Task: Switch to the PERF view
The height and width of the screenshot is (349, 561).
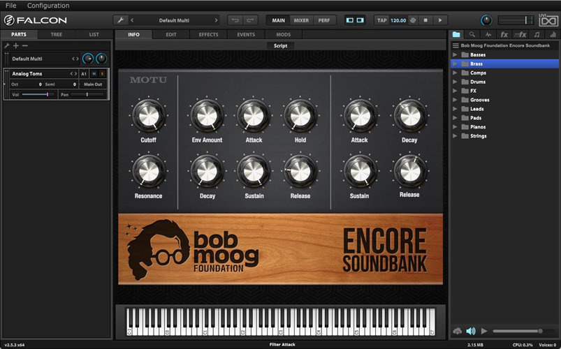Action: [324, 20]
